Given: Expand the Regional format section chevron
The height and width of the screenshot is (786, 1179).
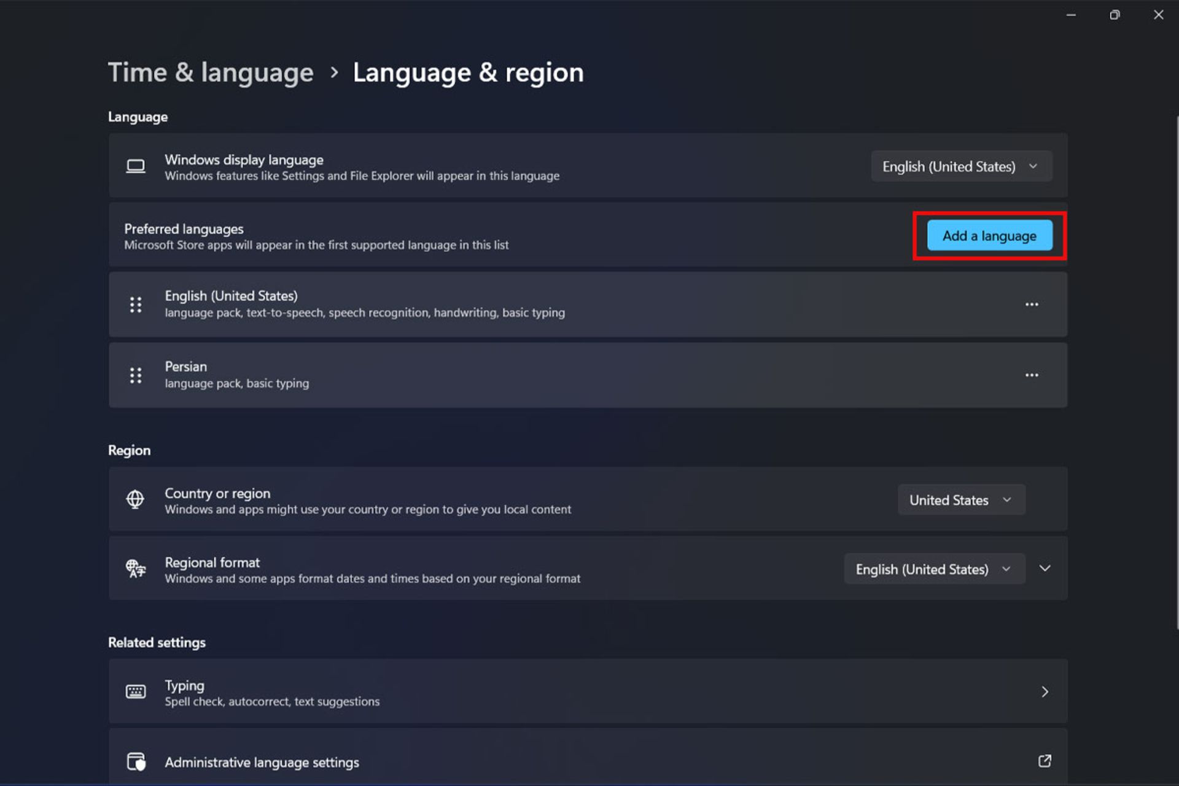Looking at the screenshot, I should point(1045,569).
